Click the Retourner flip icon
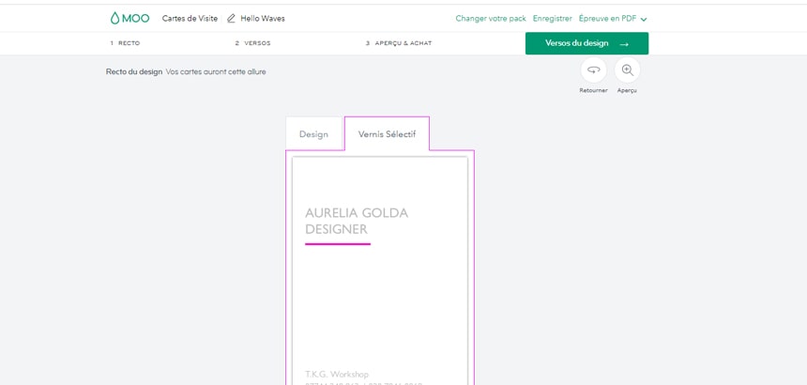Screen dimensions: 807x385 point(593,70)
